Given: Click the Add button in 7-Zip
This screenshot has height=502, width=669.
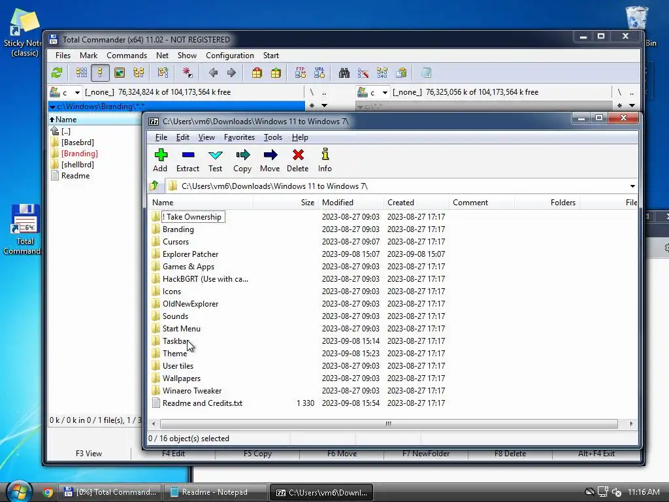Looking at the screenshot, I should [161, 160].
